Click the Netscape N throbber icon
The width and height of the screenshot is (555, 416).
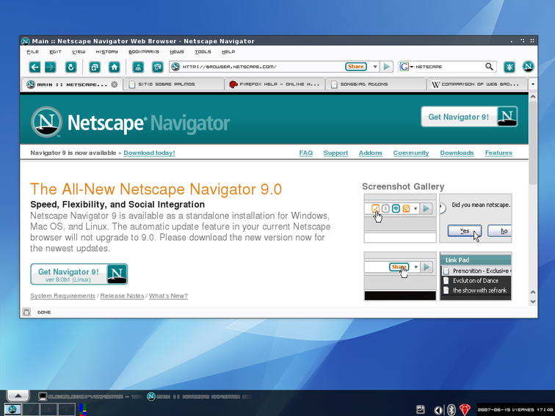click(528, 67)
